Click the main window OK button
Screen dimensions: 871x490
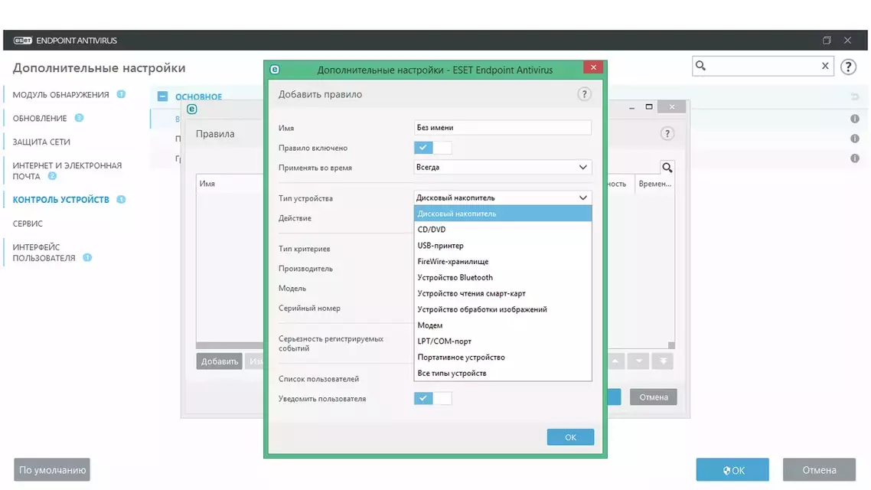click(x=732, y=470)
